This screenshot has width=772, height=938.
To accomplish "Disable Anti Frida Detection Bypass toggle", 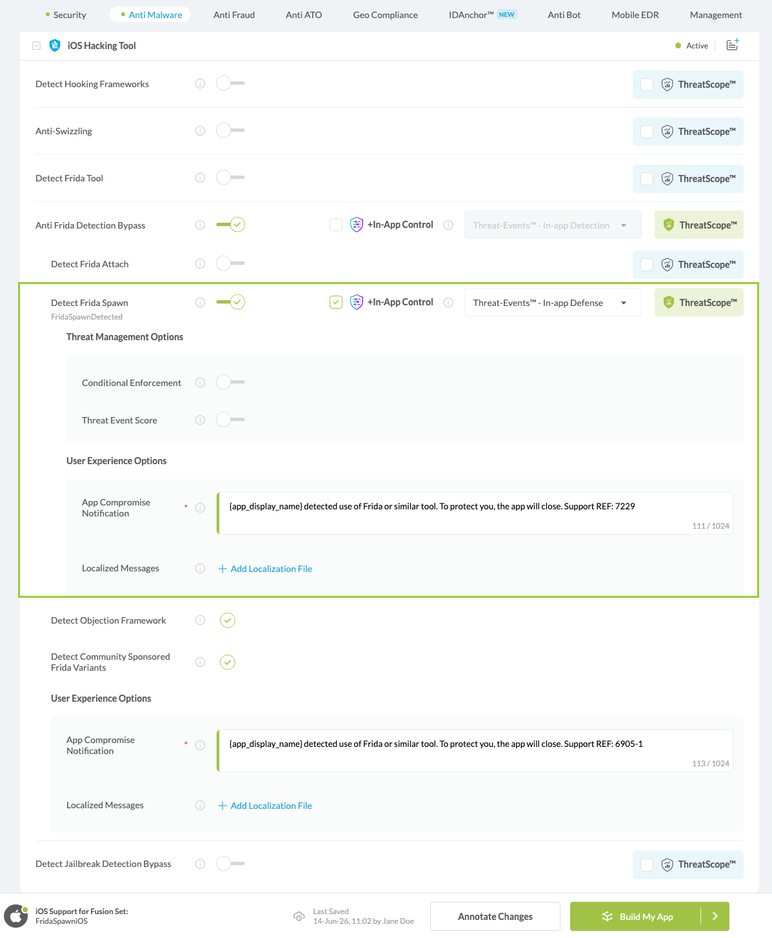I will point(230,225).
